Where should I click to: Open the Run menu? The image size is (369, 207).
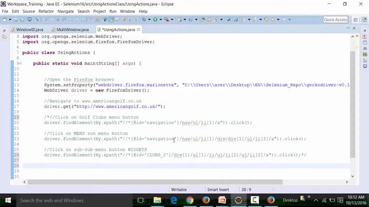click(113, 11)
